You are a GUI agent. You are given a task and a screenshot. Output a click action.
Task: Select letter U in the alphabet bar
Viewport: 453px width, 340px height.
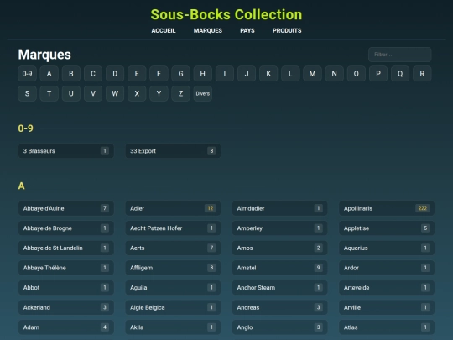(71, 93)
